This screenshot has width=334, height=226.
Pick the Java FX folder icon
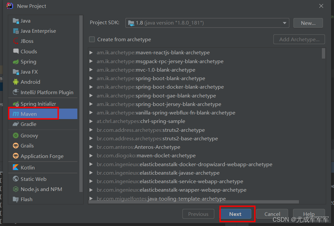pos(16,72)
